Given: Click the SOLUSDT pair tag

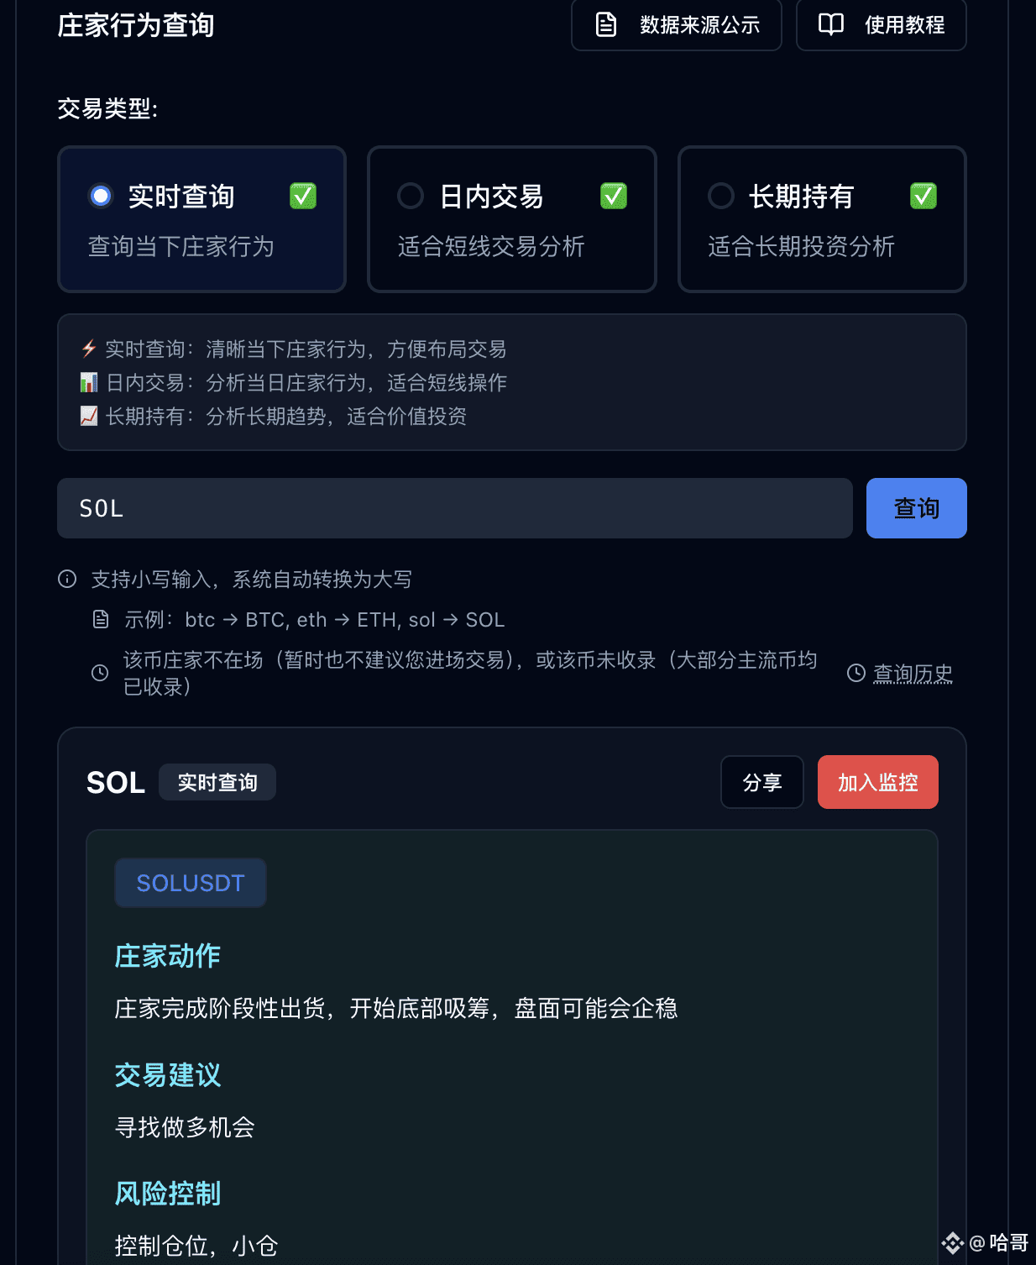Looking at the screenshot, I should (191, 883).
